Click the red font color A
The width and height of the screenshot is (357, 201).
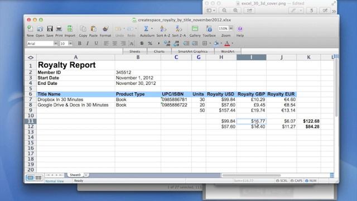(227, 44)
